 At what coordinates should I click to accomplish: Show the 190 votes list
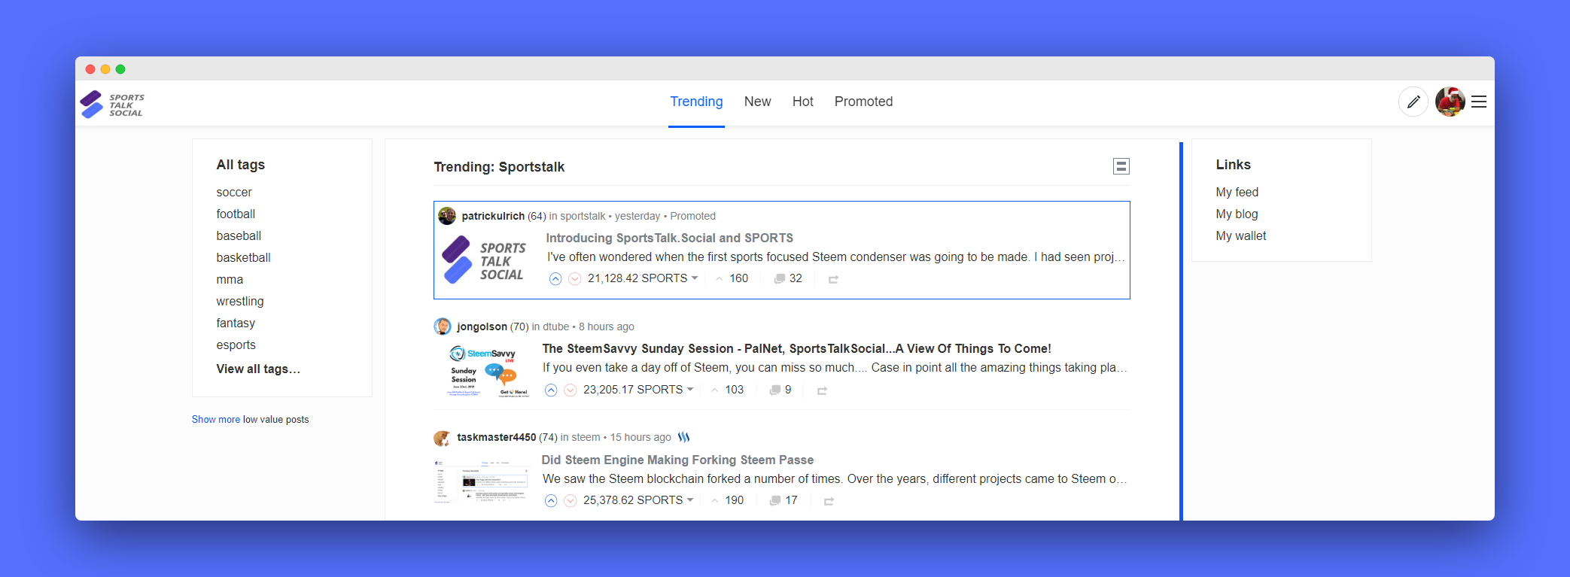point(727,500)
